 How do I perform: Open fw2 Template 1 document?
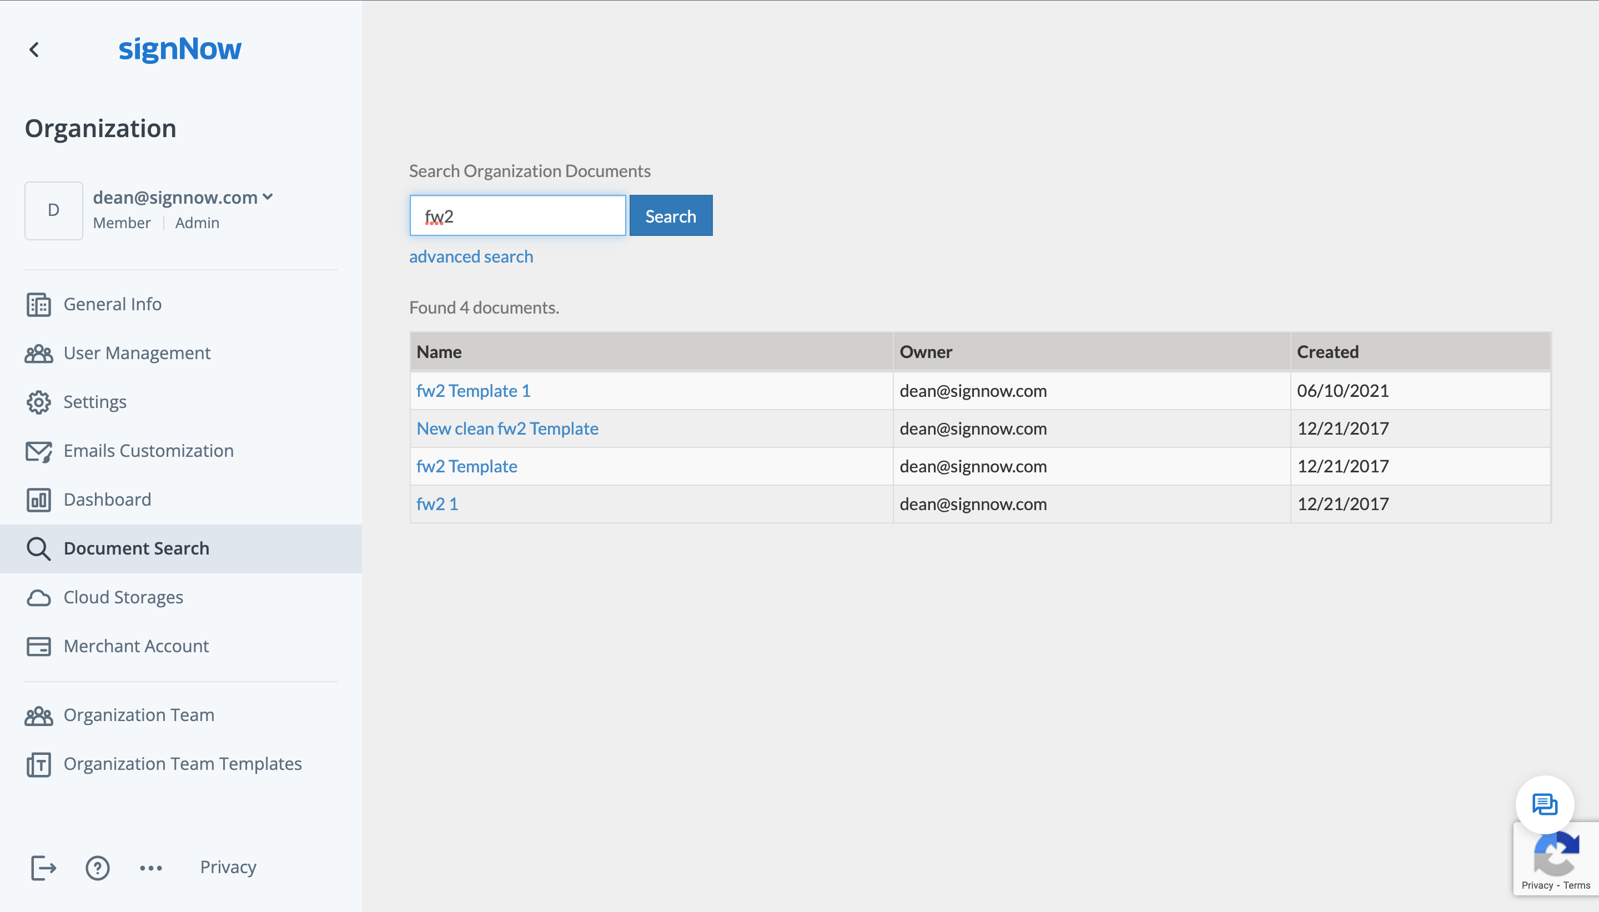(x=474, y=390)
